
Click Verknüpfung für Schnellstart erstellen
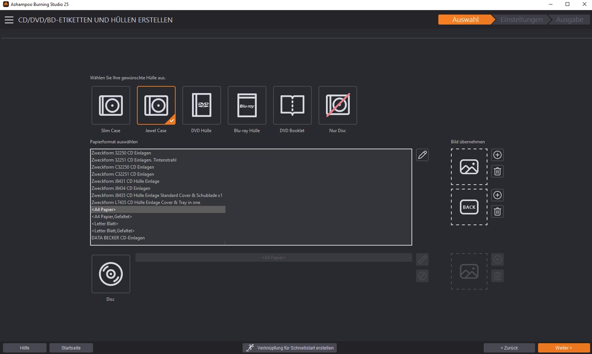click(289, 348)
